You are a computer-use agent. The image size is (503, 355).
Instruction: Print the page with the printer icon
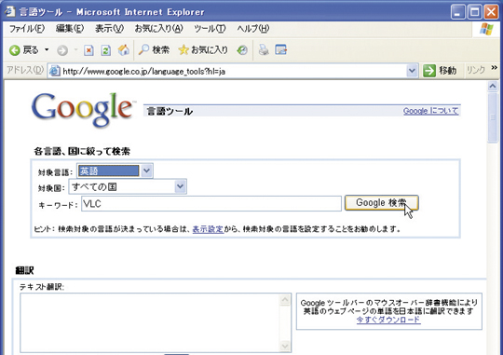[264, 50]
